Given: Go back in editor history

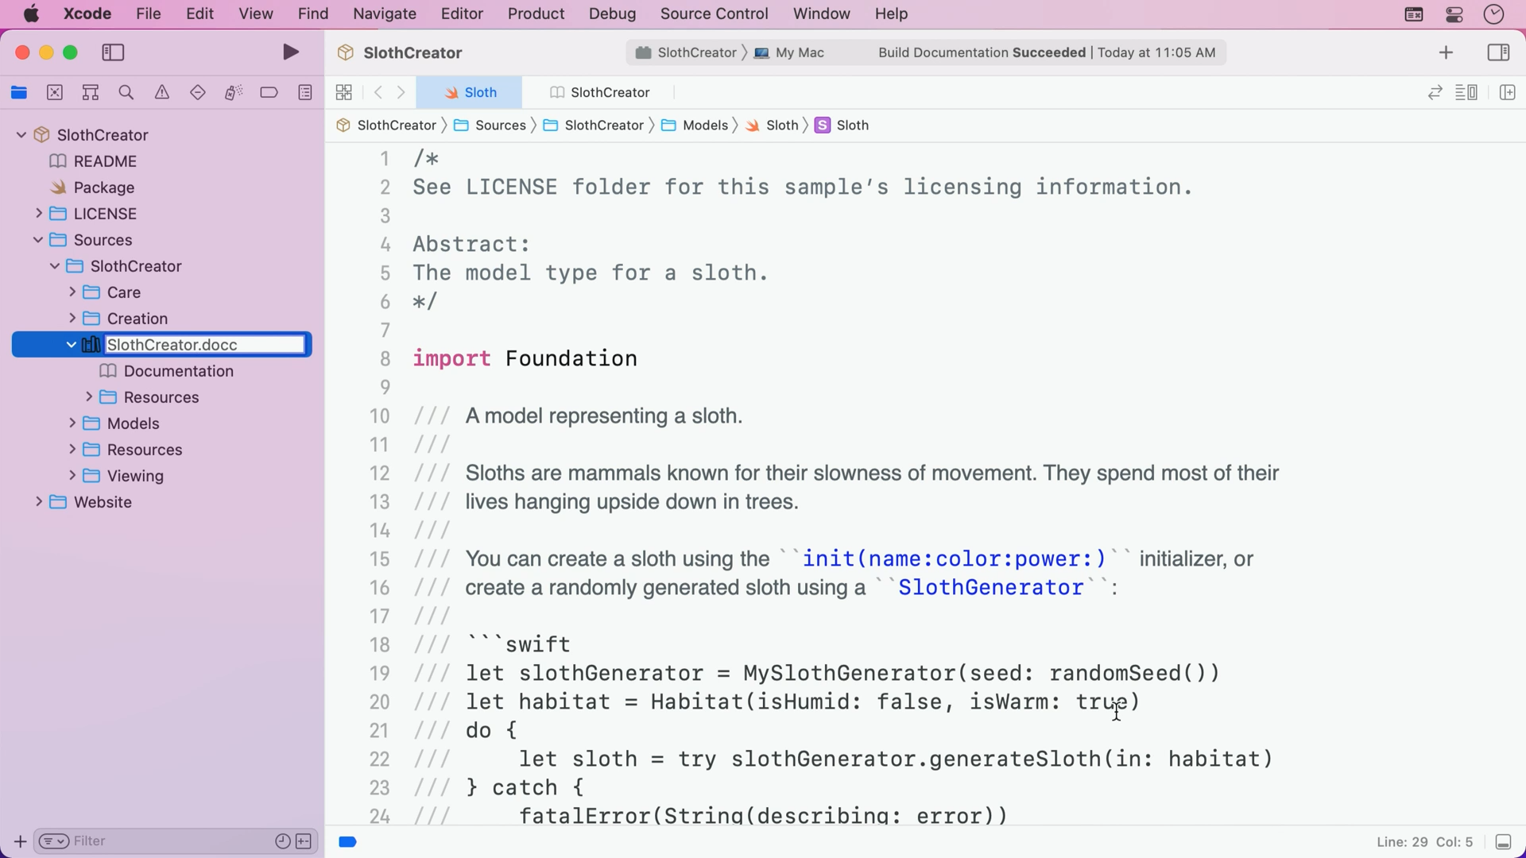Looking at the screenshot, I should pyautogui.click(x=378, y=93).
